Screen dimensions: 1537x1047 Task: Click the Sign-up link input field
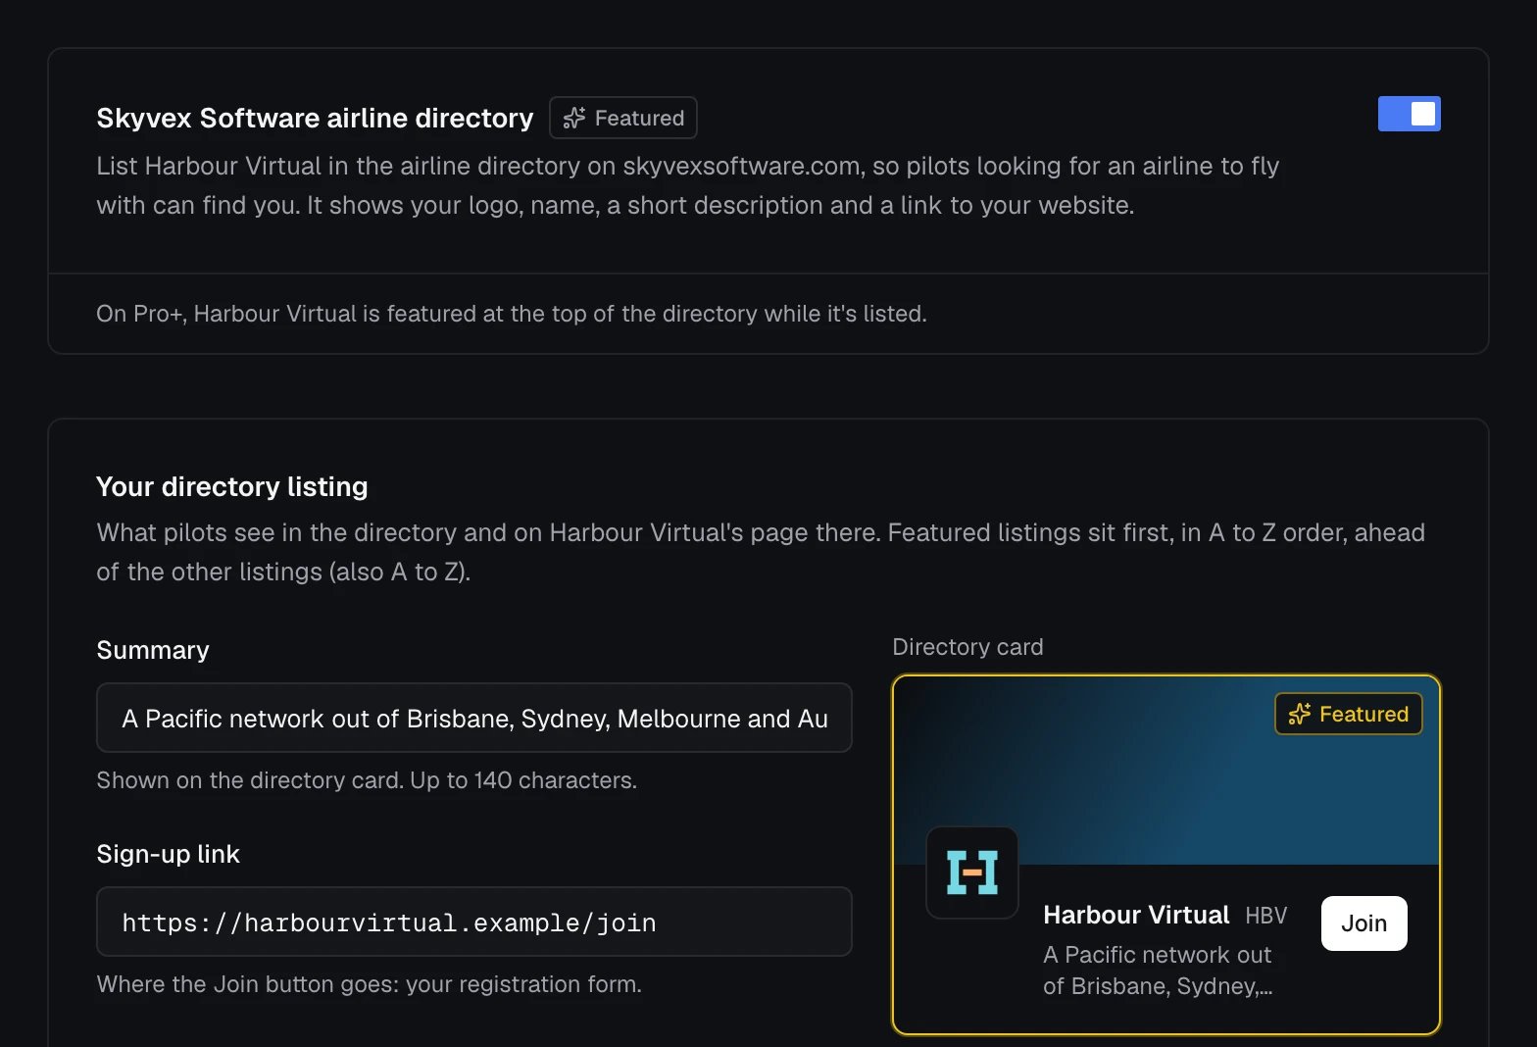pyautogui.click(x=474, y=922)
